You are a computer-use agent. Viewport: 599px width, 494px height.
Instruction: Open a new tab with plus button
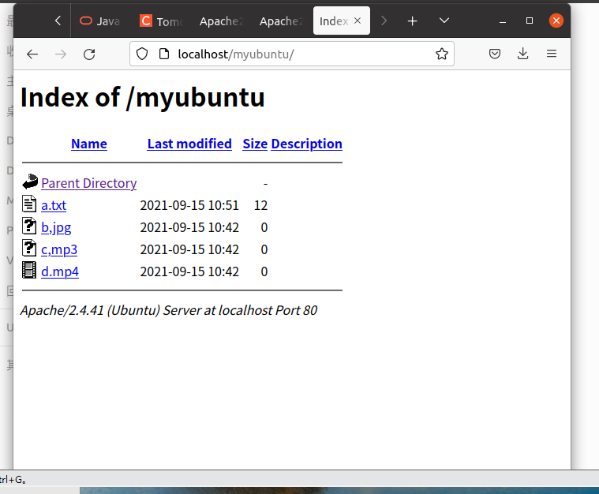click(x=412, y=21)
